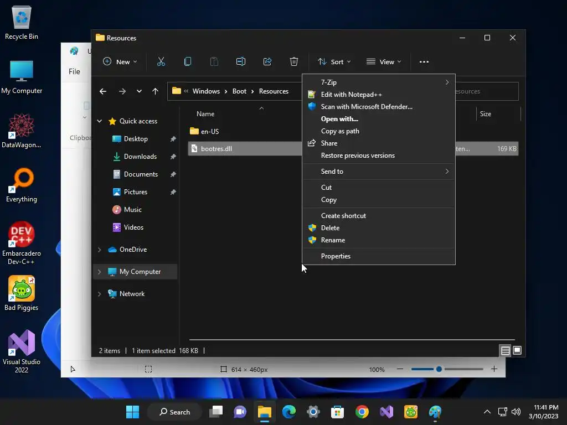
Task: Click the Share icon in Explorer toolbar
Action: click(267, 62)
